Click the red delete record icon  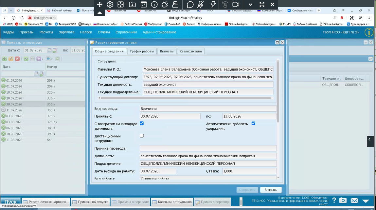click(17, 59)
